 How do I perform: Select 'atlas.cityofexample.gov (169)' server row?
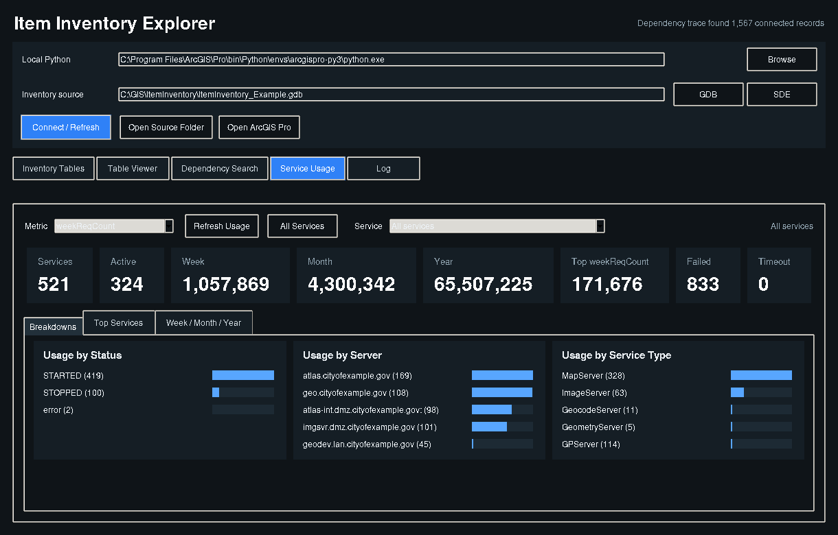pos(418,376)
